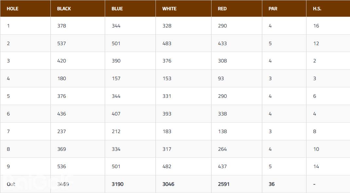Click the H.S. column header
This screenshot has height=193, width=350.
coord(317,9)
